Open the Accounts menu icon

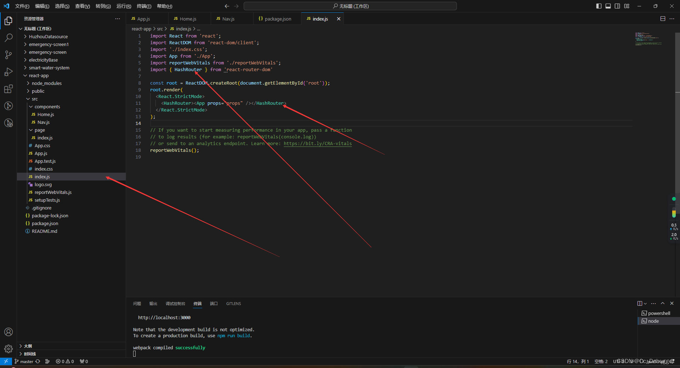pos(8,332)
